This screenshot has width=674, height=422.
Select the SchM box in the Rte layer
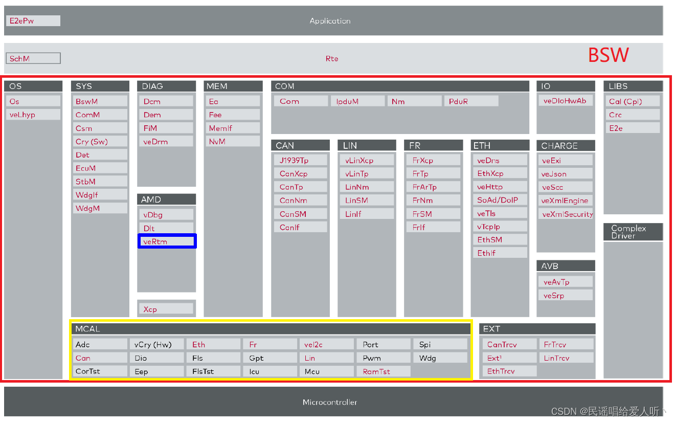33,58
